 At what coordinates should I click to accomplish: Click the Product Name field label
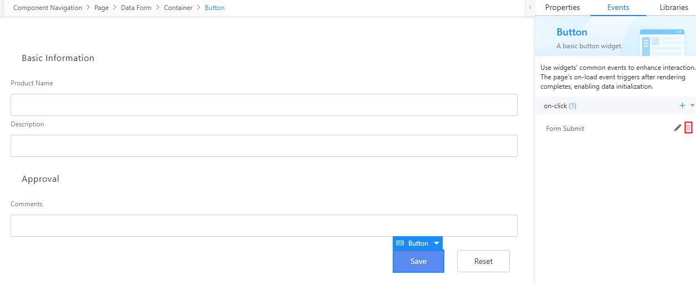(32, 83)
